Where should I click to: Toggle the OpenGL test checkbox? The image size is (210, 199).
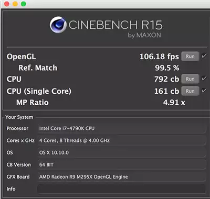(204, 56)
